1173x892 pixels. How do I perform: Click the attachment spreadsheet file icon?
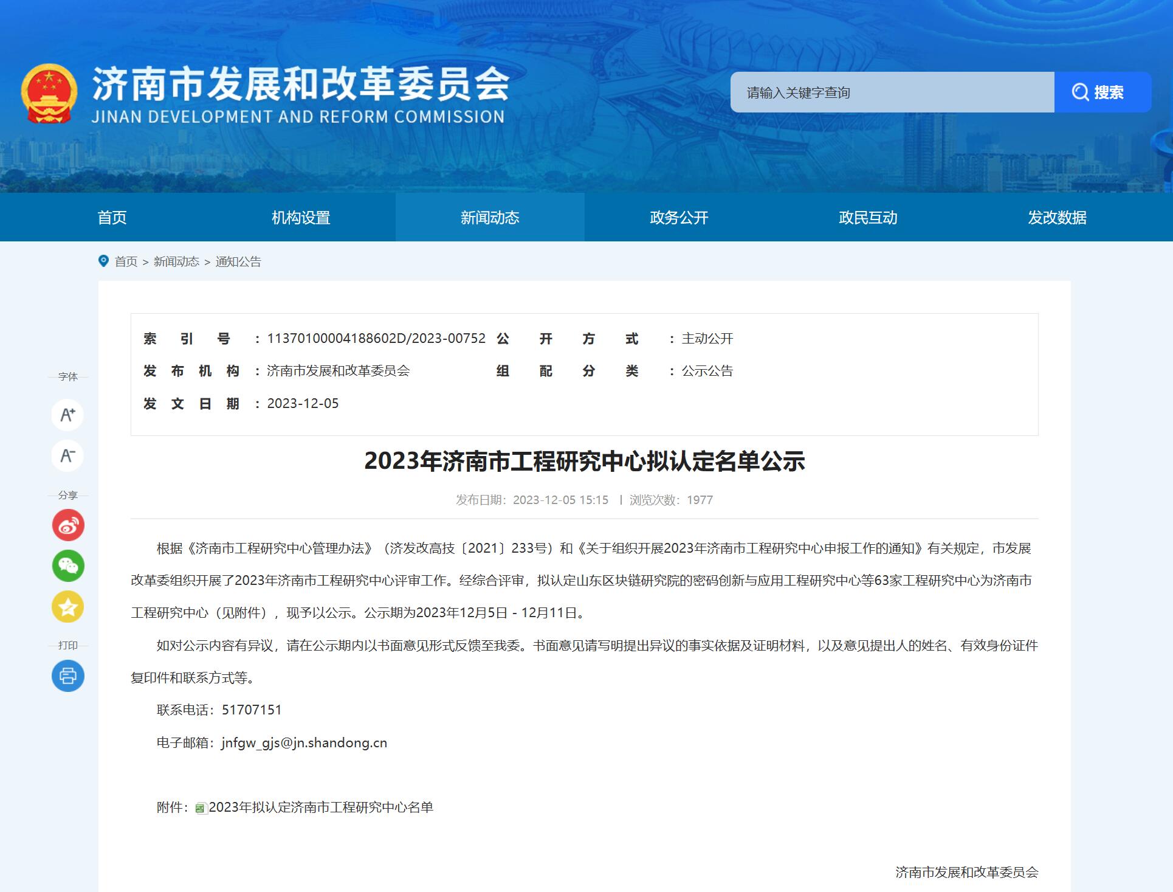(201, 808)
